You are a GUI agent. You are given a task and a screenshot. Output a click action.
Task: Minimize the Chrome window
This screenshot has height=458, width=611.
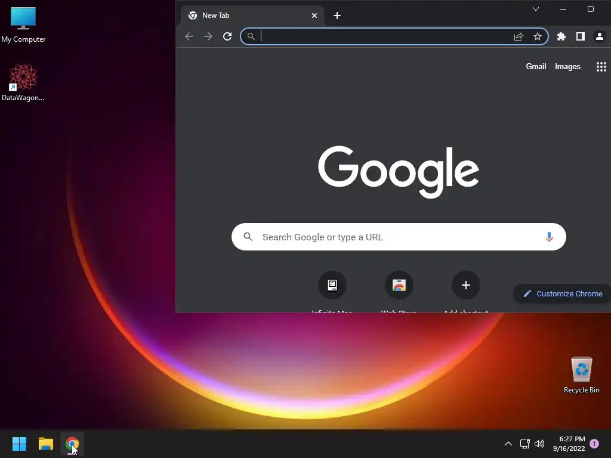(563, 9)
